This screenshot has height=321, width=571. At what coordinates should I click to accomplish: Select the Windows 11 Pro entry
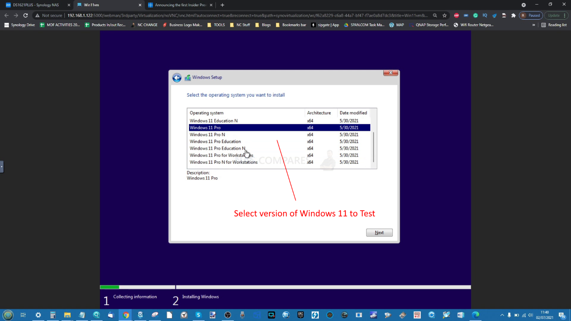coord(279,127)
